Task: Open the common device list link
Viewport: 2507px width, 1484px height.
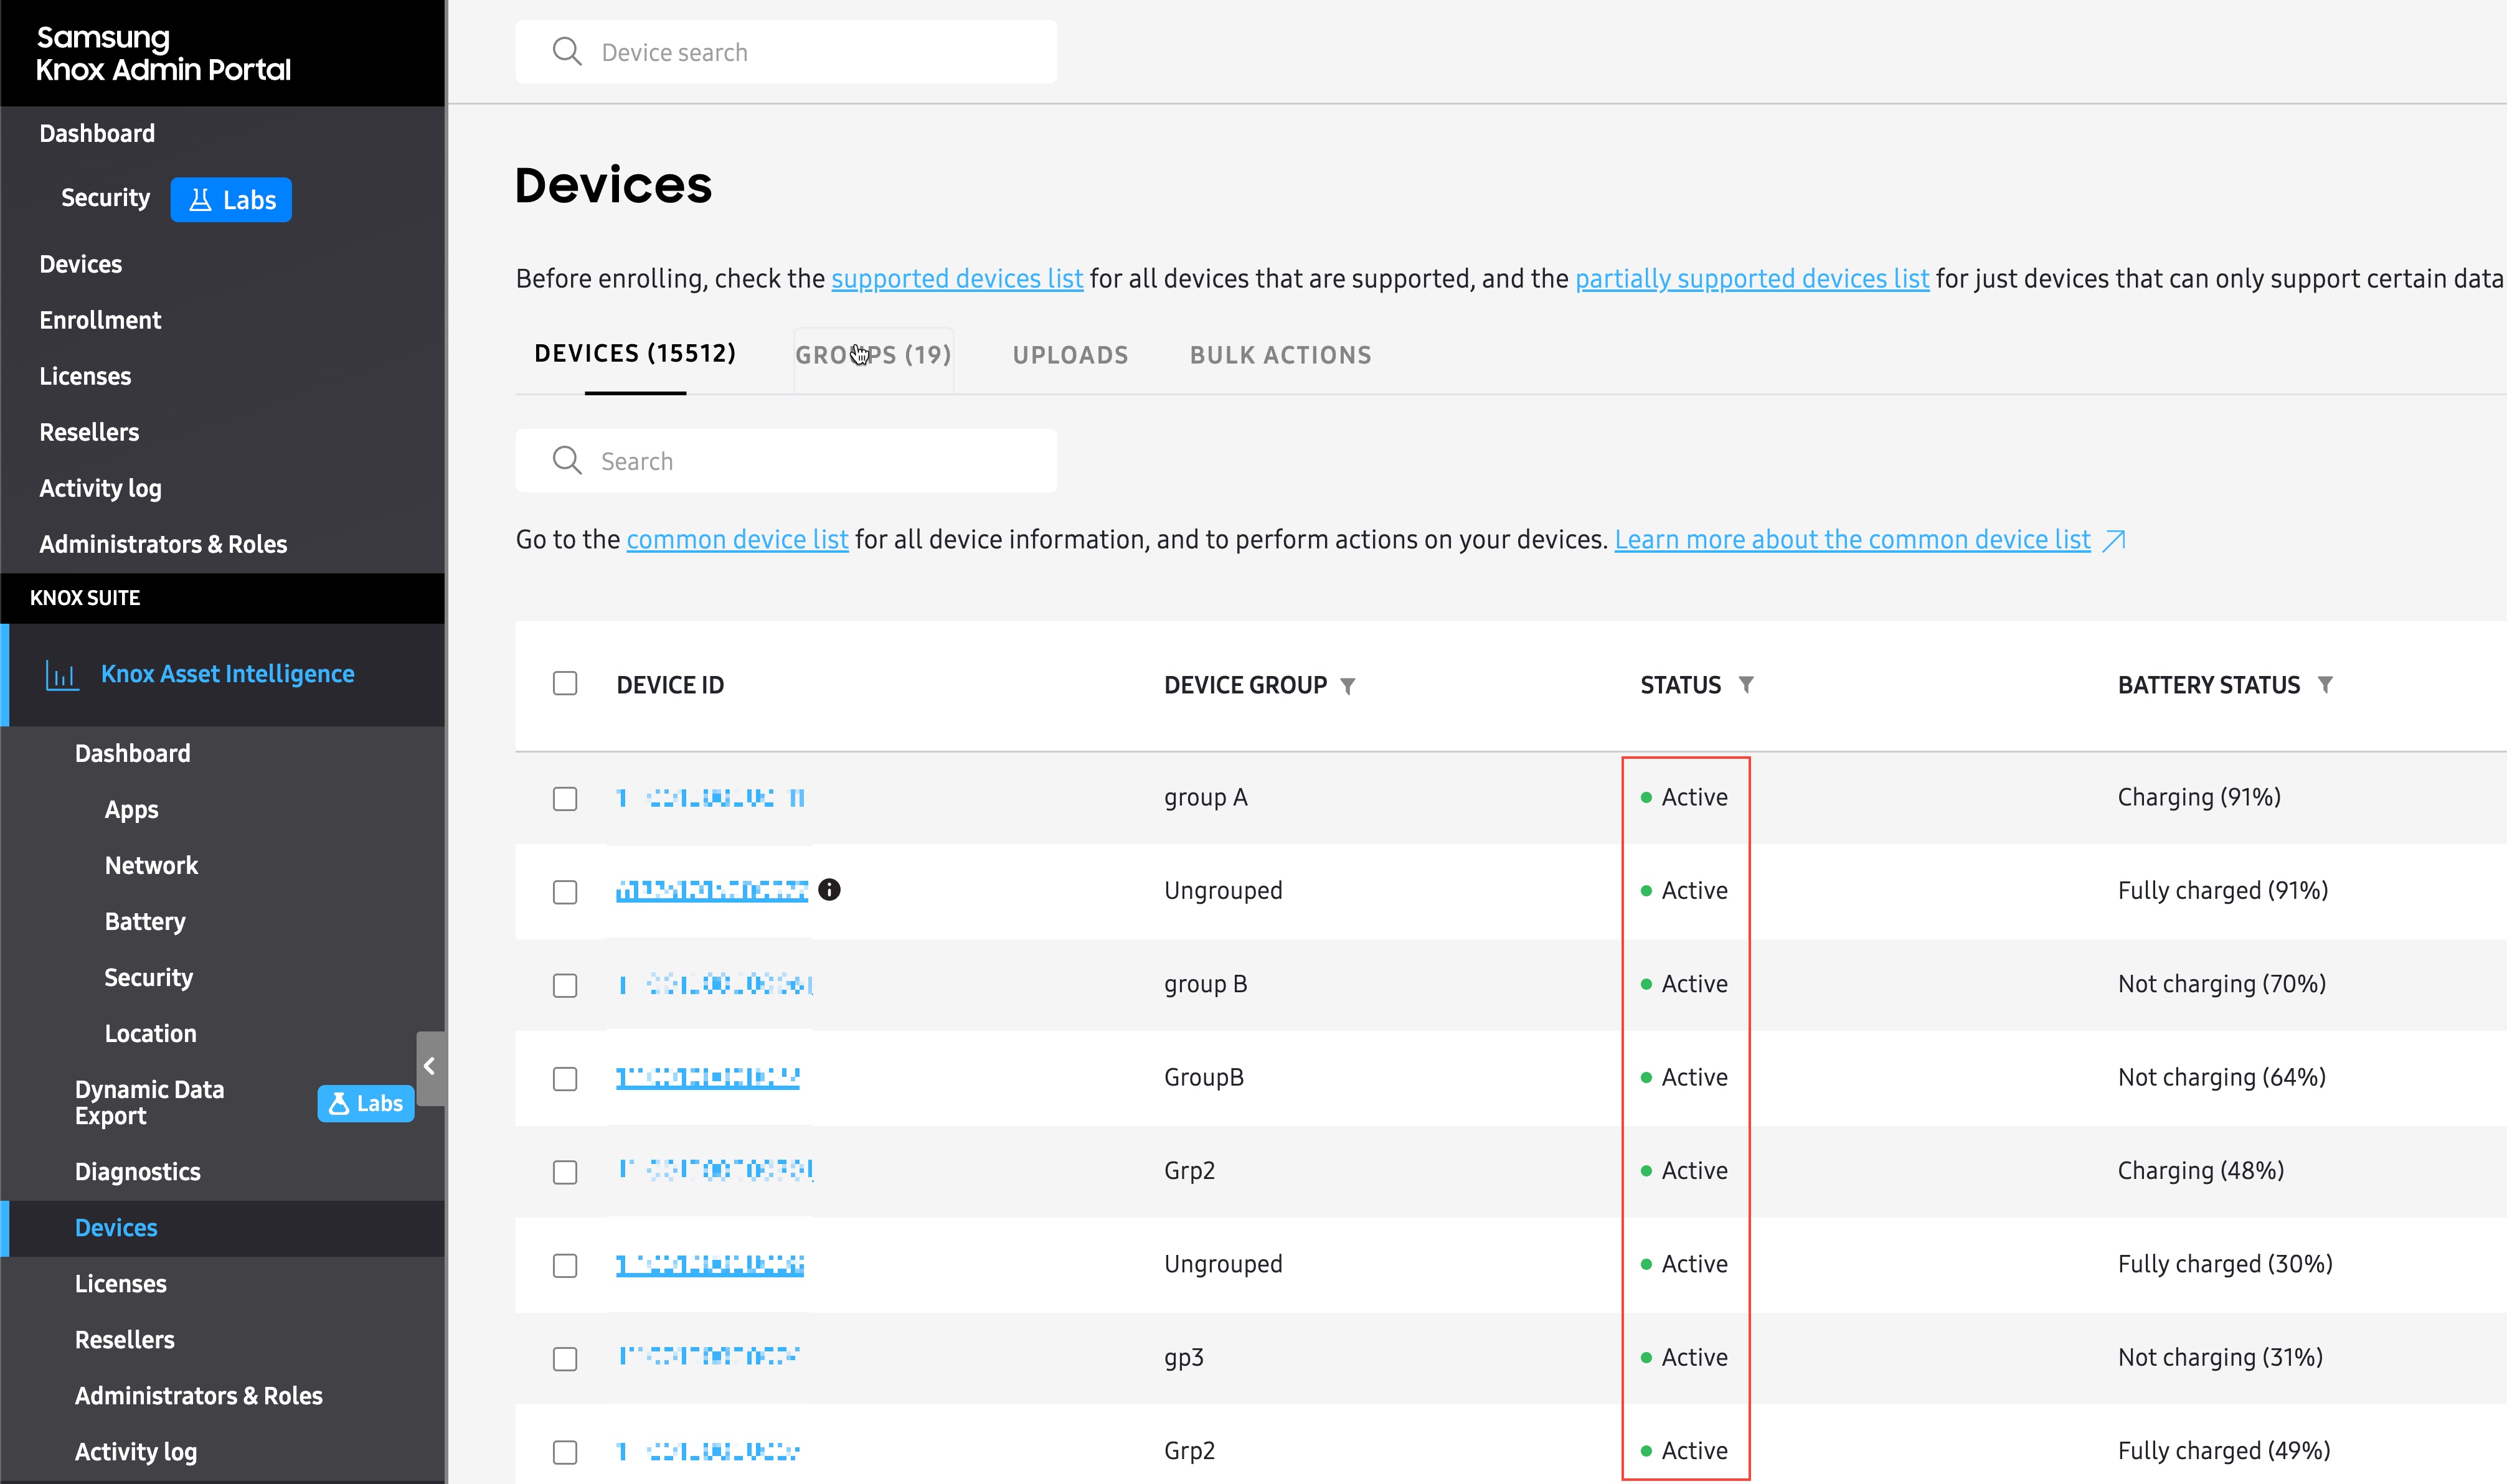Action: pos(737,539)
